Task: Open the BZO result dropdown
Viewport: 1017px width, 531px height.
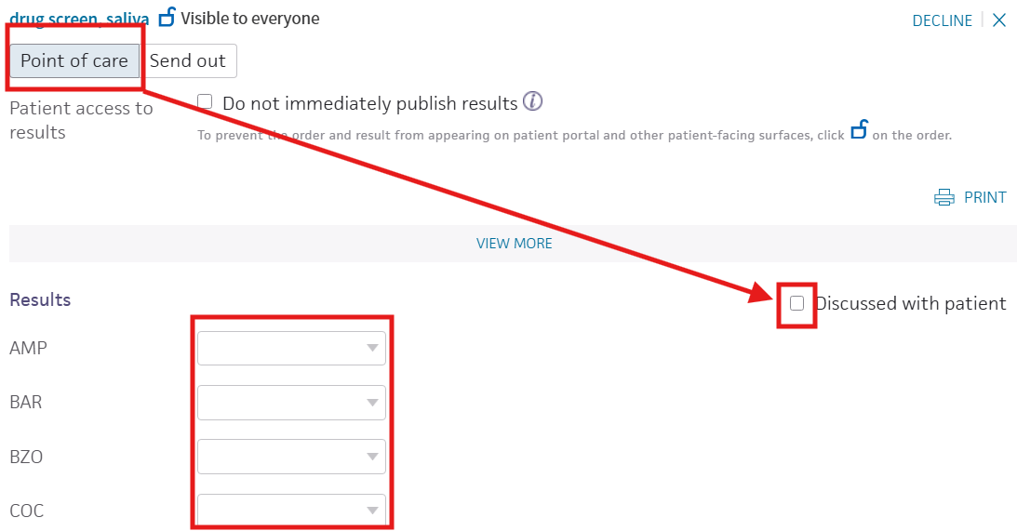Action: point(292,457)
